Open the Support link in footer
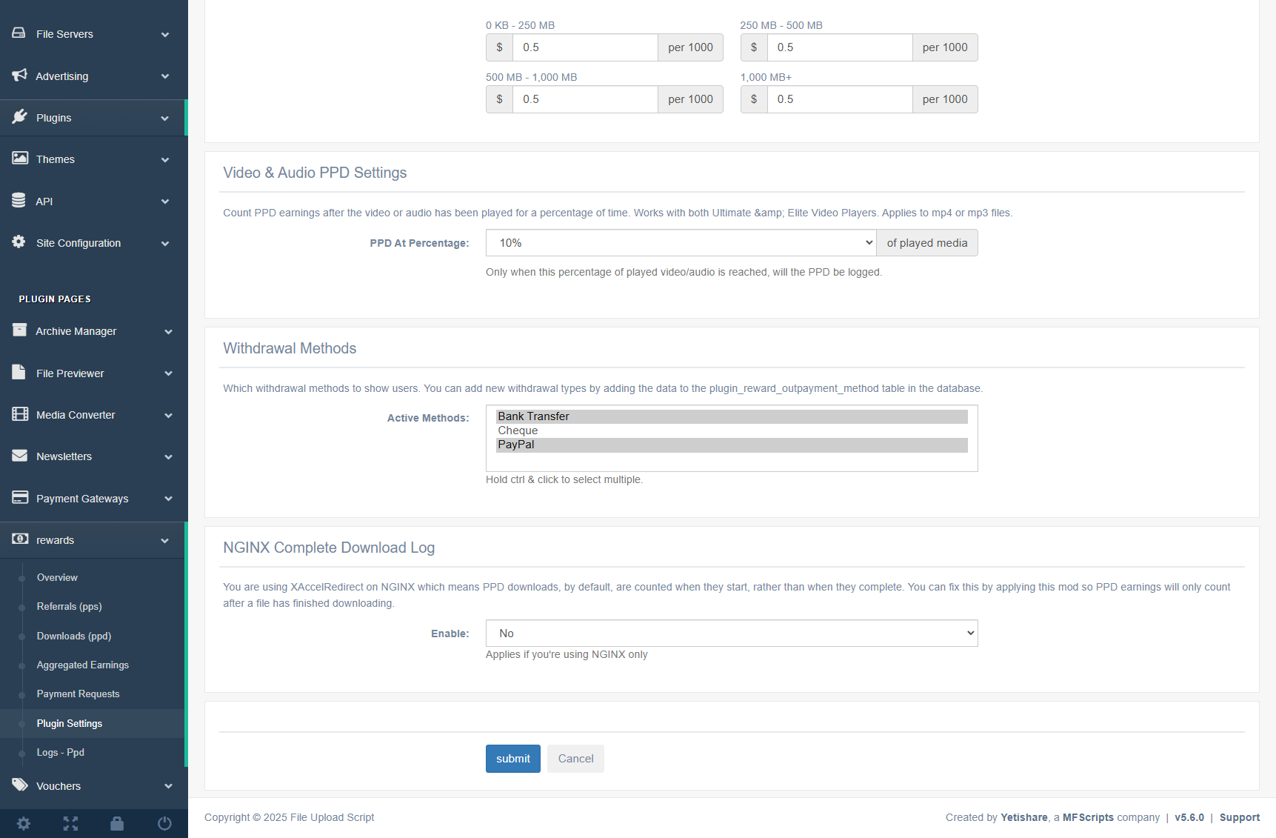 [1239, 817]
